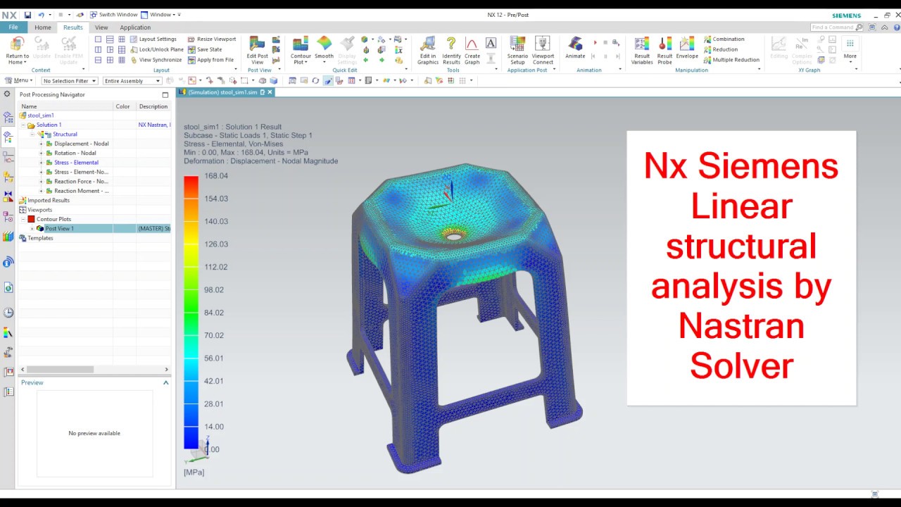Collapse the Preview panel

(x=166, y=382)
